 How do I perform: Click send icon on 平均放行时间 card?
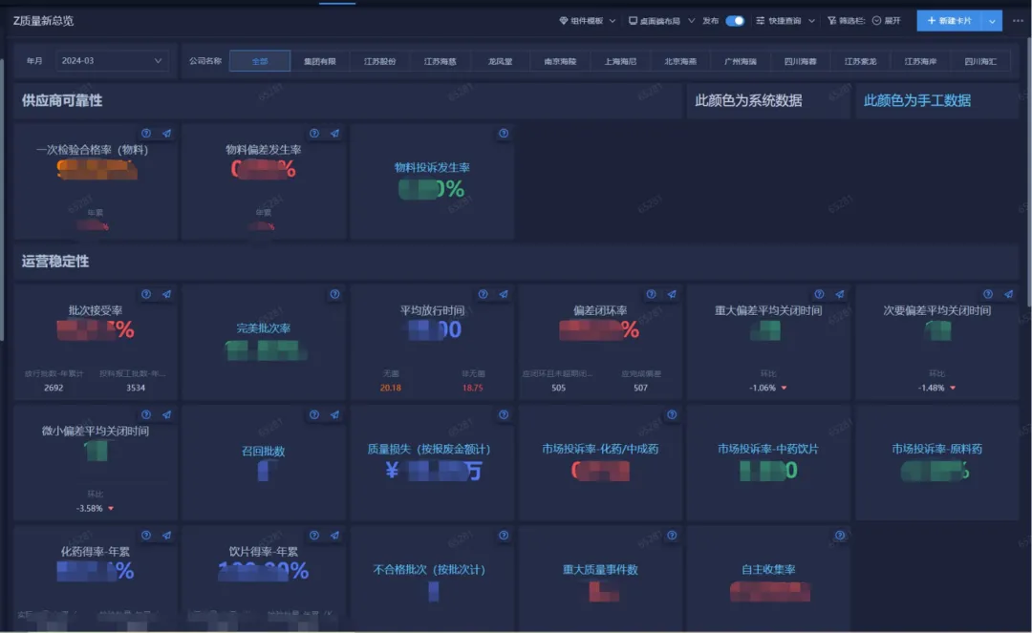click(x=504, y=294)
